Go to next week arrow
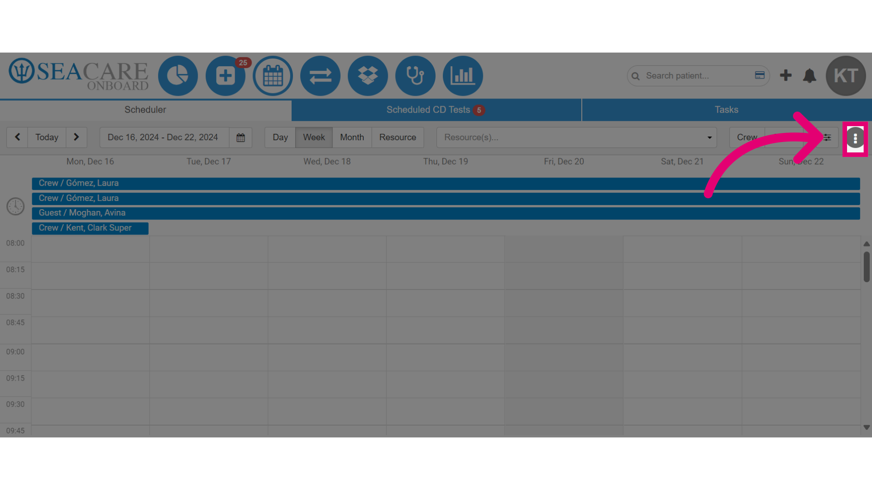Screen dimensions: 872x490 pyautogui.click(x=76, y=137)
